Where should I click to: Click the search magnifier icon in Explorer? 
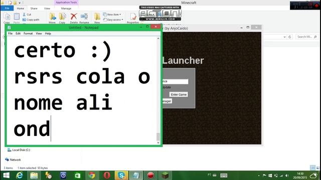[x=315, y=36]
